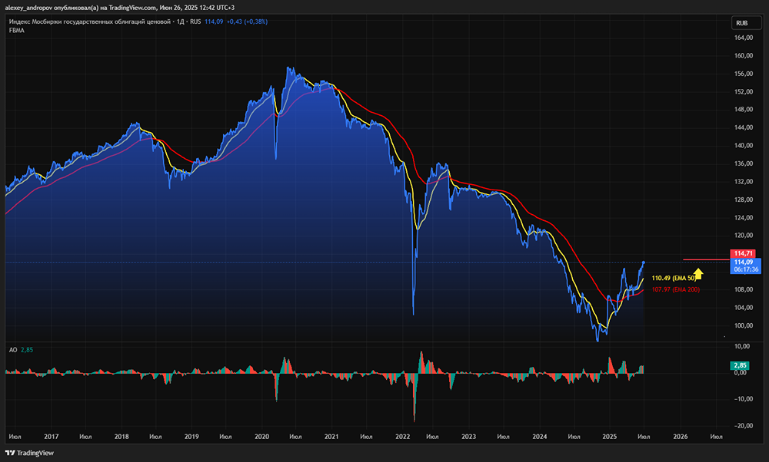
Task: Click the 2017 time axis label
Action: coord(51,437)
